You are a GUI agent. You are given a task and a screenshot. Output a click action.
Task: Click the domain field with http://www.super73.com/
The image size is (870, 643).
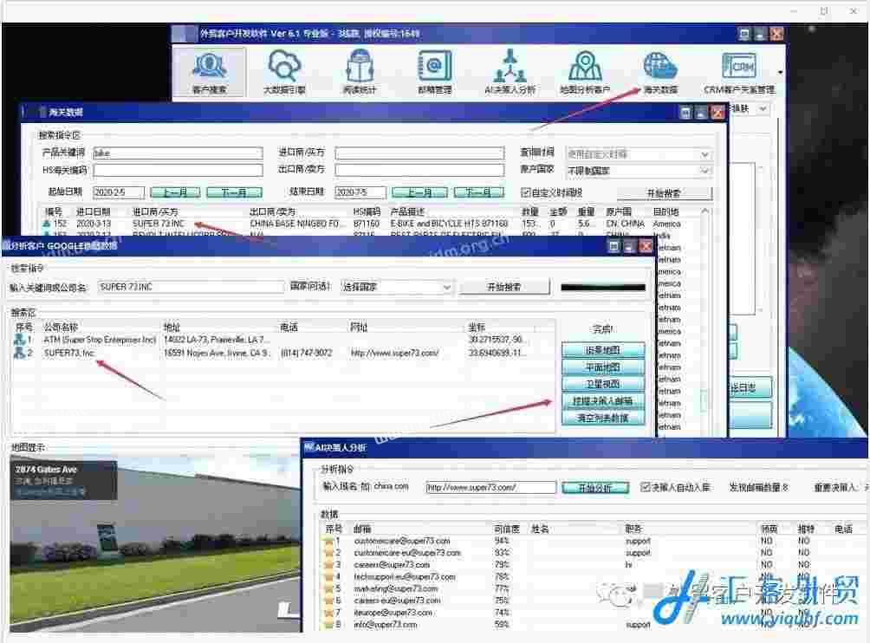click(x=490, y=488)
